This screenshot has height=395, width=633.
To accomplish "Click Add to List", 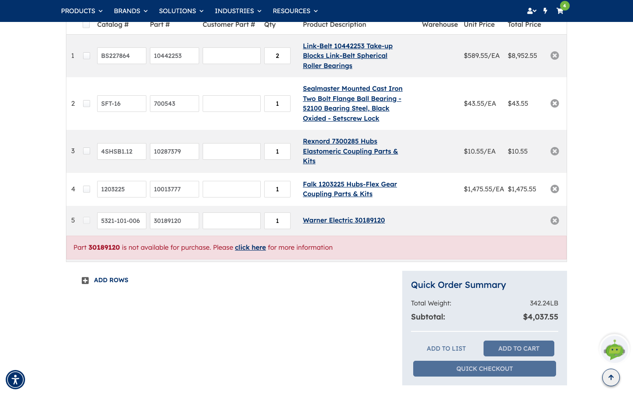I will pyautogui.click(x=446, y=348).
